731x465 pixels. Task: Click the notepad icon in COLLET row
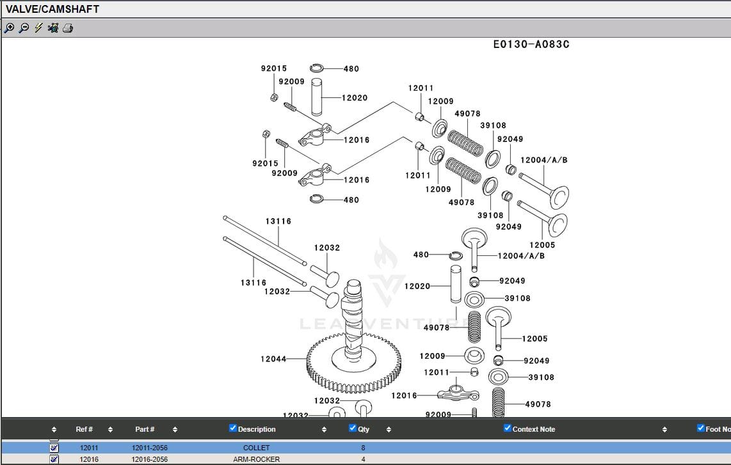click(54, 448)
